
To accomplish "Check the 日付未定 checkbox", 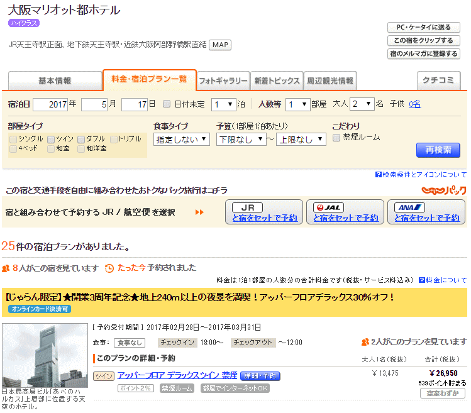I will 167,104.
